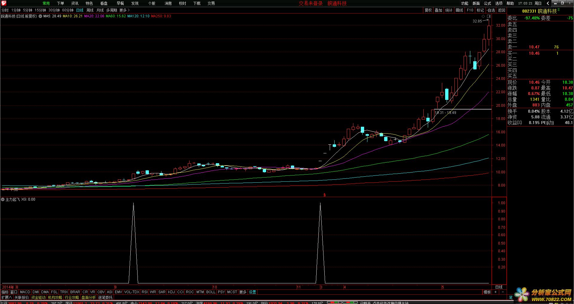Select the KDJ indicator
Screen dimensions: 574x304
171,292
